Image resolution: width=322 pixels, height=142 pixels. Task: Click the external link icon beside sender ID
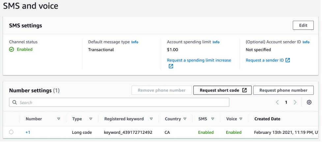288,60
